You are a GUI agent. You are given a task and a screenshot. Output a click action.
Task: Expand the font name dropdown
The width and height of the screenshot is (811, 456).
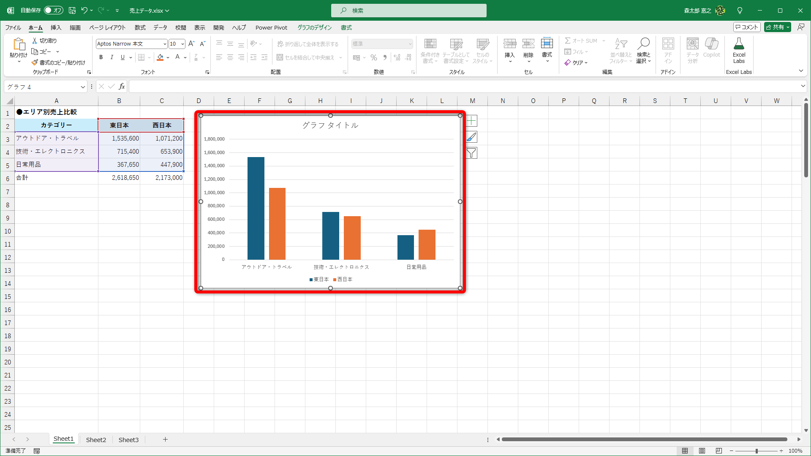165,44
